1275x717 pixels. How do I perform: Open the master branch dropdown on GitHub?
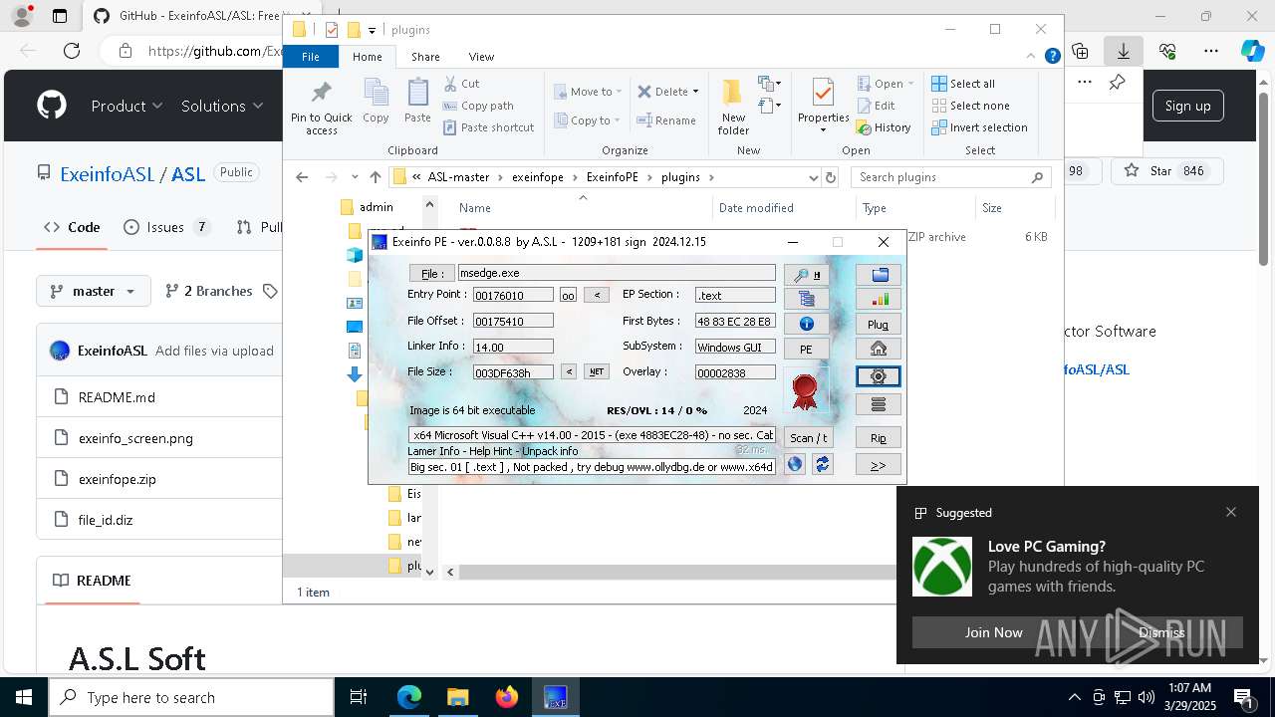[x=94, y=291]
